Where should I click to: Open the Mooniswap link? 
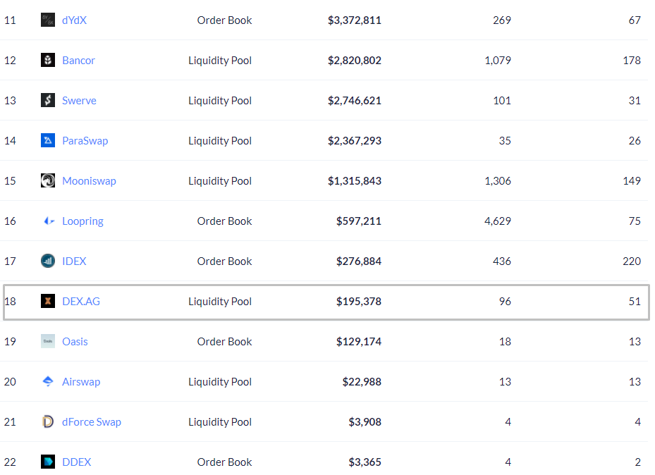click(x=89, y=180)
